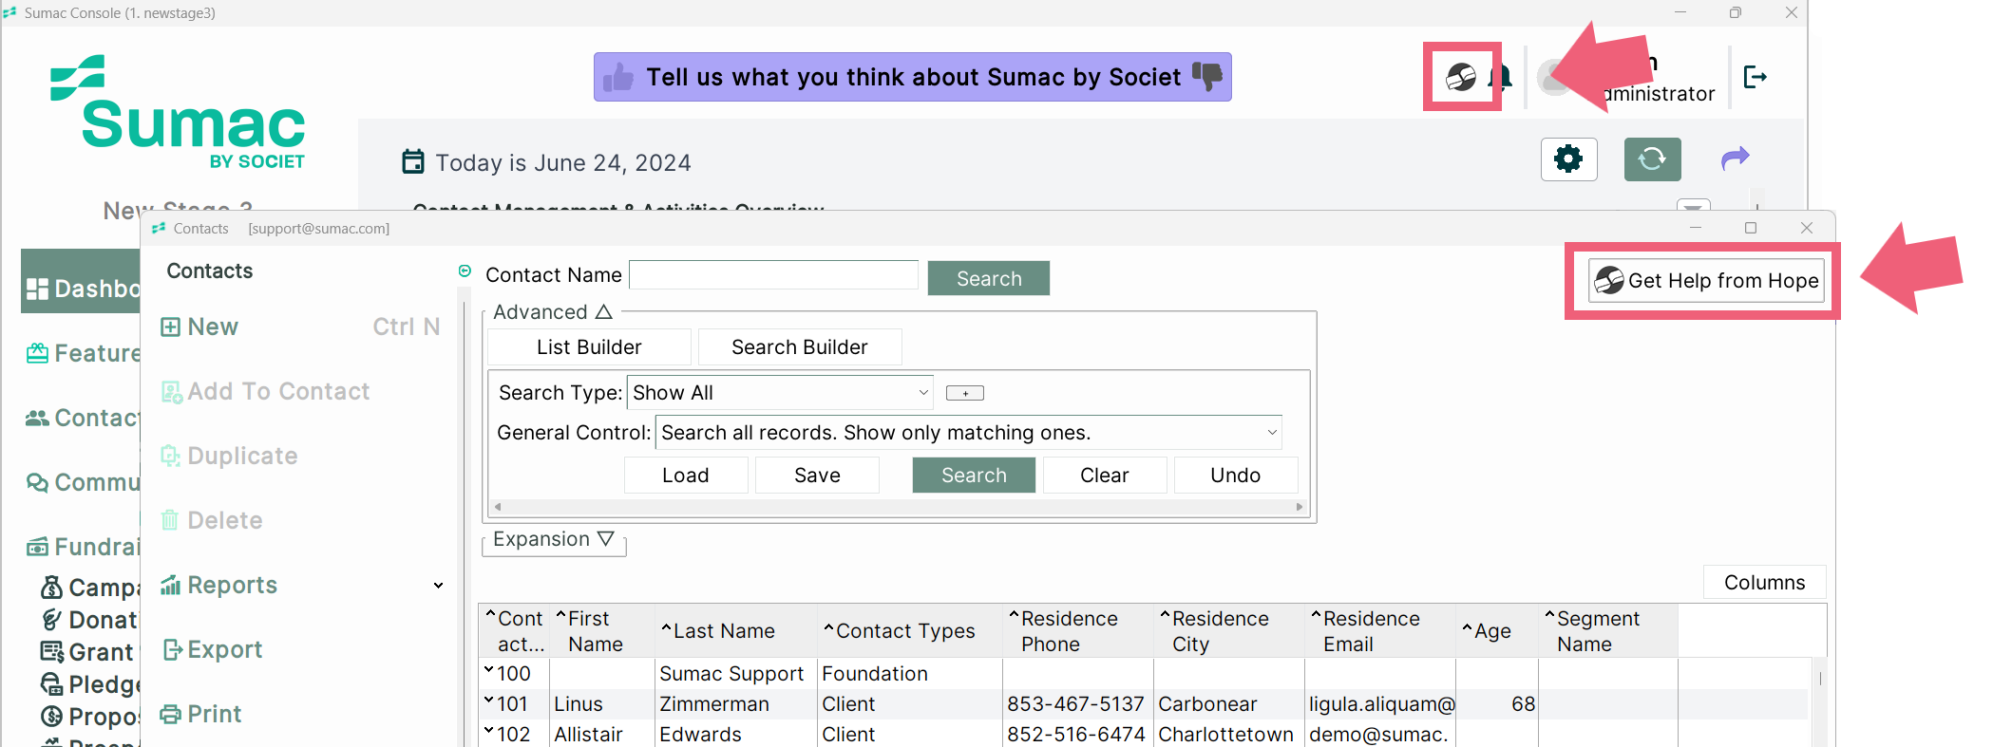Expand the Expansion section
This screenshot has width=1993, height=747.
[x=606, y=538]
